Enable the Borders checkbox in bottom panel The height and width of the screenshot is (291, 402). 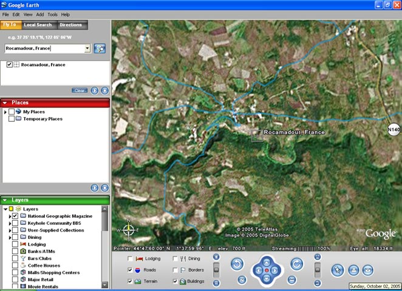tap(175, 270)
